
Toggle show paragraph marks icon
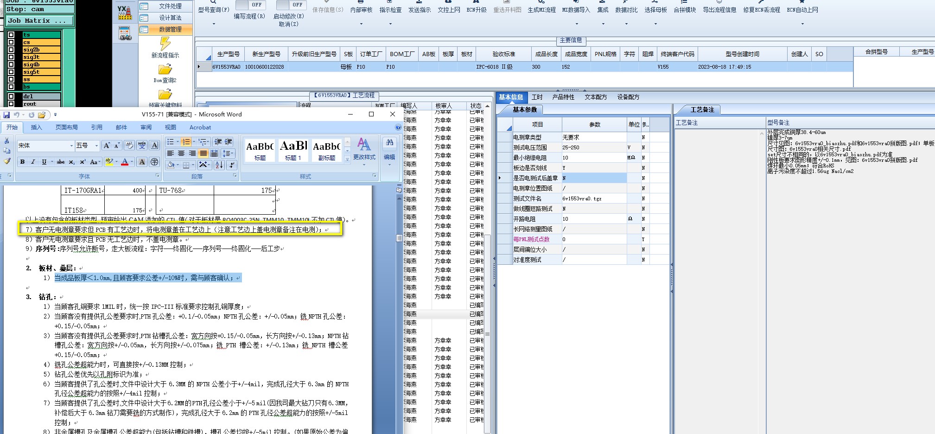[231, 165]
